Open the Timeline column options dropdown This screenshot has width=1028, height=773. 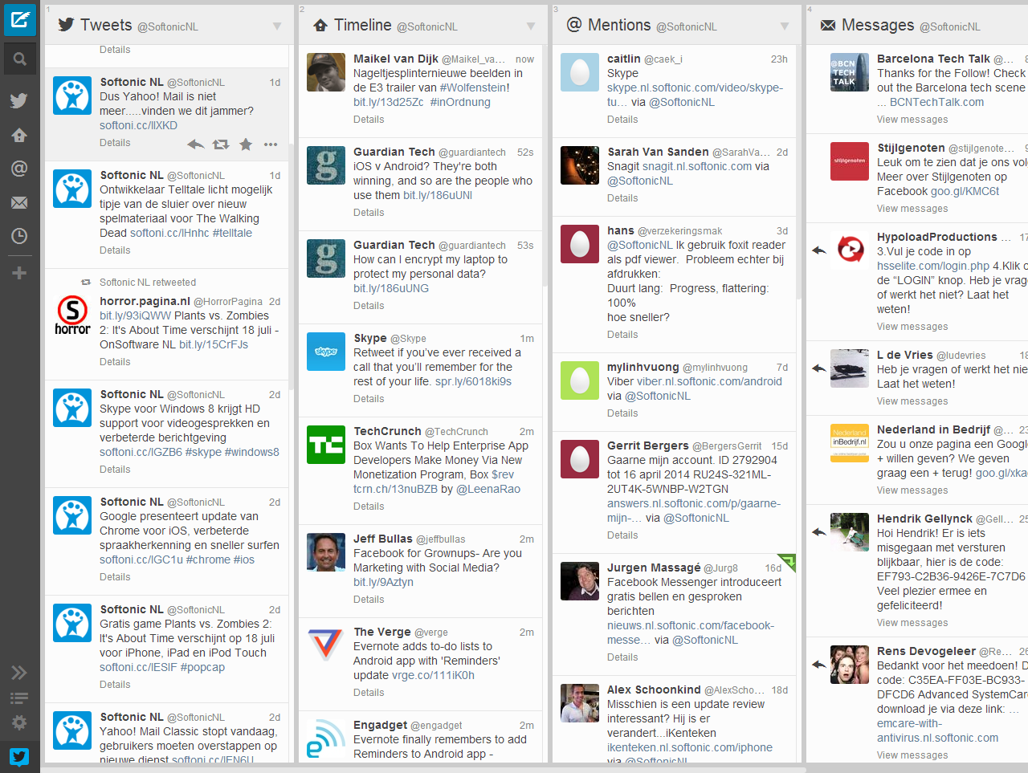click(531, 26)
